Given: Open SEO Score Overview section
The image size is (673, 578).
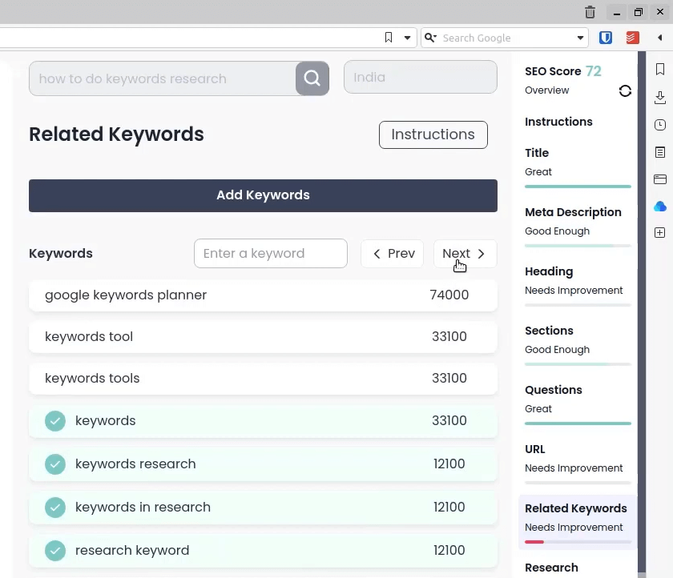Looking at the screenshot, I should pos(546,90).
